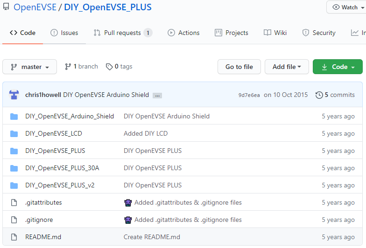This screenshot has height=248, width=366.
Task: Click the DIY_OpenEVSE_PLUS_30A folder icon
Action: coord(14,168)
